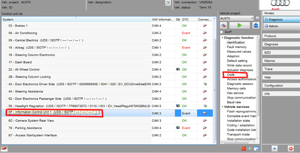
Task: Open the Help panel
Action: pos(281,77)
